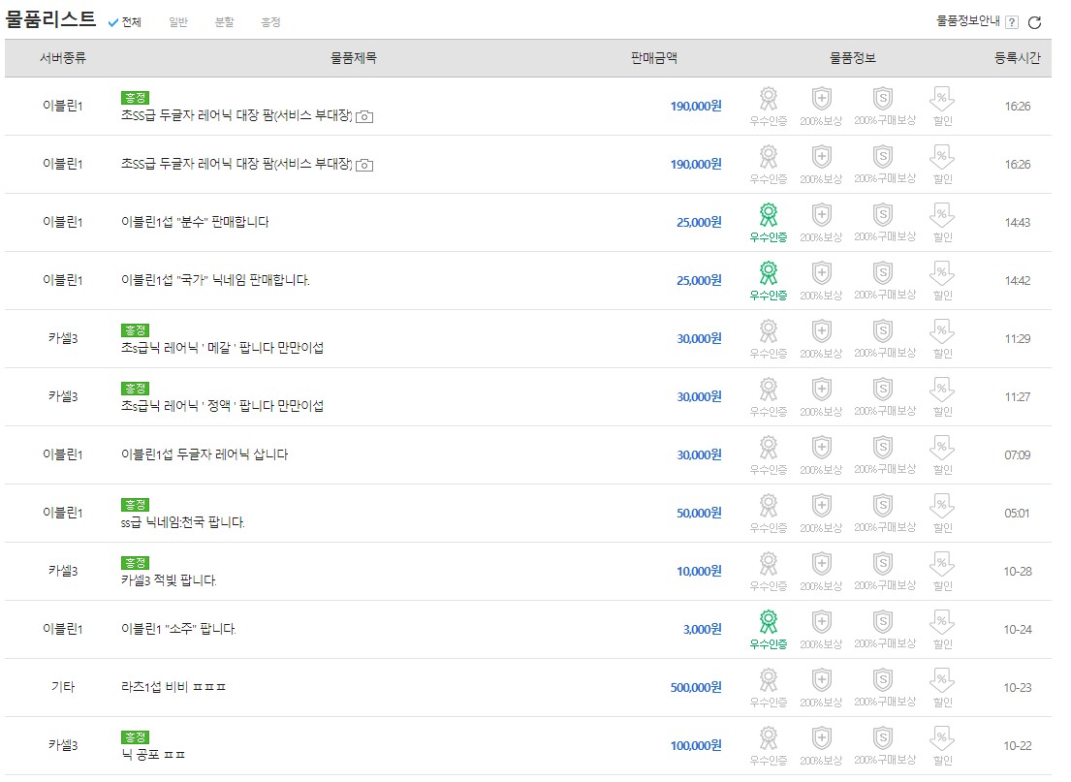This screenshot has height=782, width=1071.
Task: Click the 등록시간 column header
Action: 1018,58
